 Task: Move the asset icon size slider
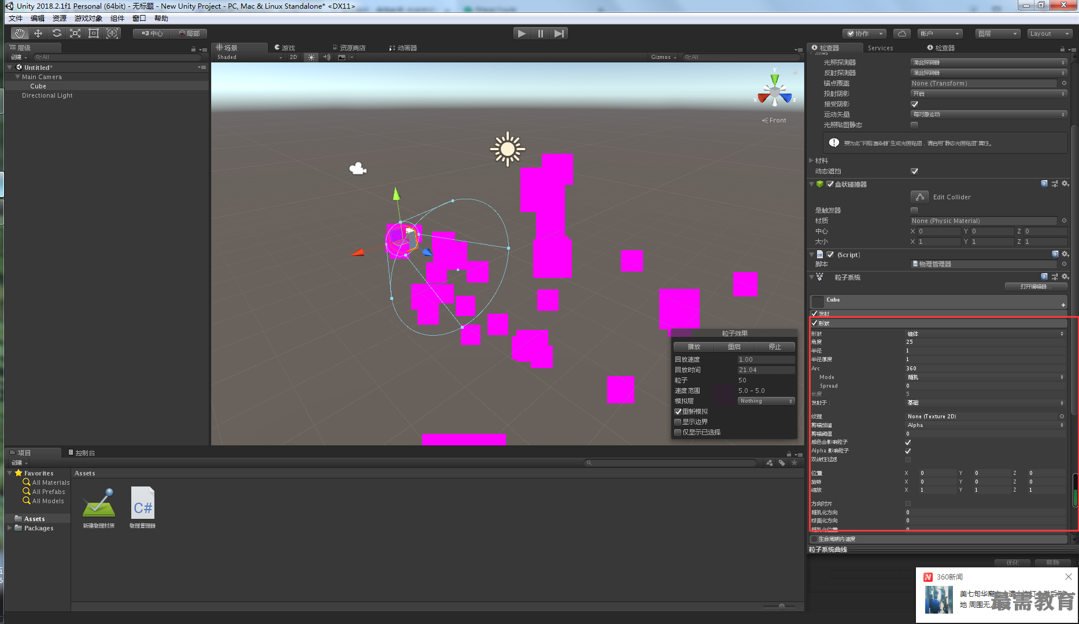(x=781, y=606)
